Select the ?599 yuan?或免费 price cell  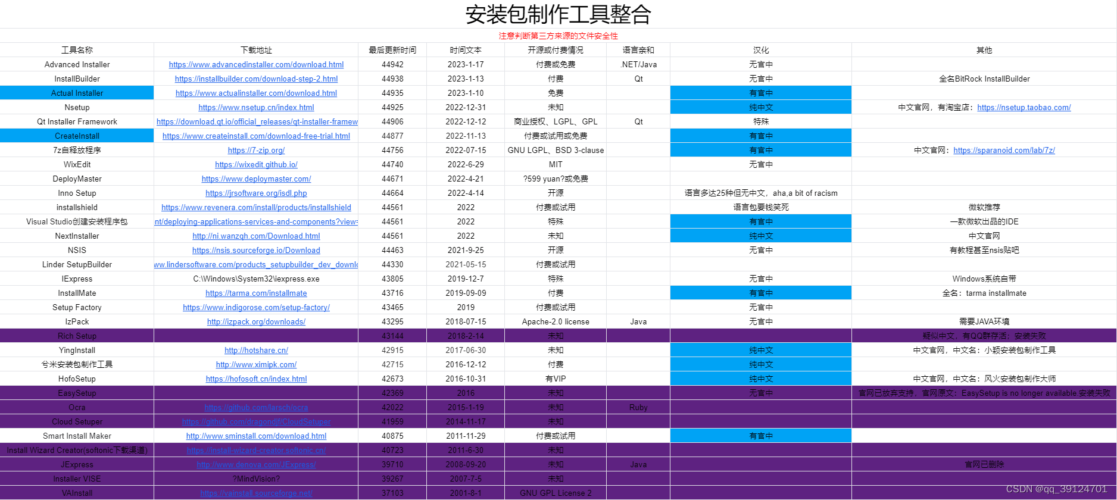coord(556,179)
